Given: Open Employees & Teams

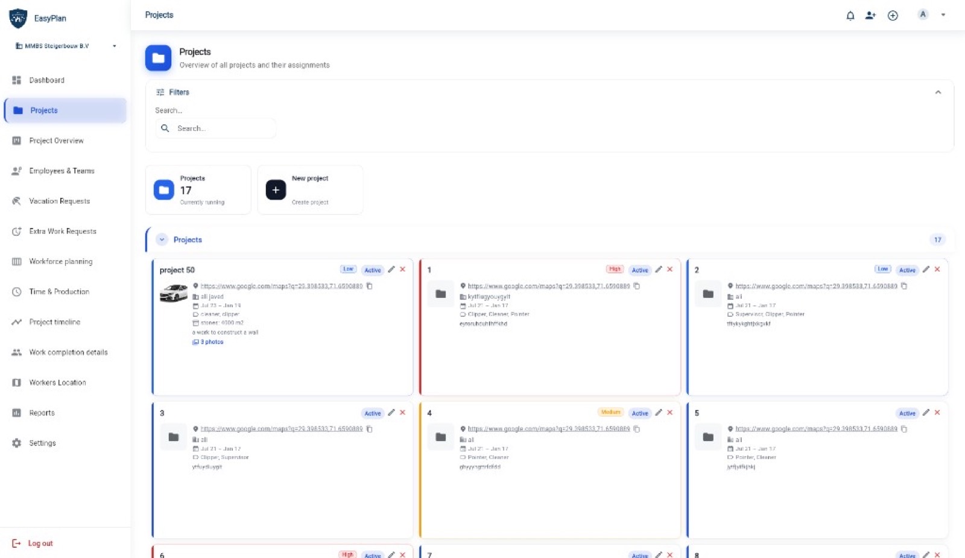Looking at the screenshot, I should 65,171.
